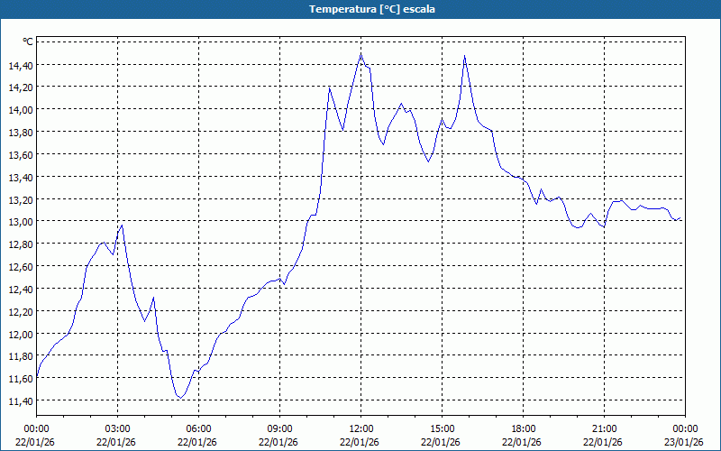Click the temperature curve peak at 12:00
The image size is (721, 451).
360,54
